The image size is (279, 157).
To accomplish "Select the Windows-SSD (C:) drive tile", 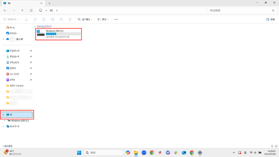I will [59, 34].
